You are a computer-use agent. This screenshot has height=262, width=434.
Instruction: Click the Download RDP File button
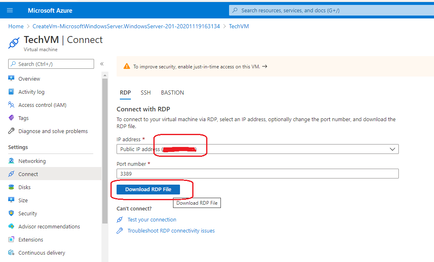(148, 190)
